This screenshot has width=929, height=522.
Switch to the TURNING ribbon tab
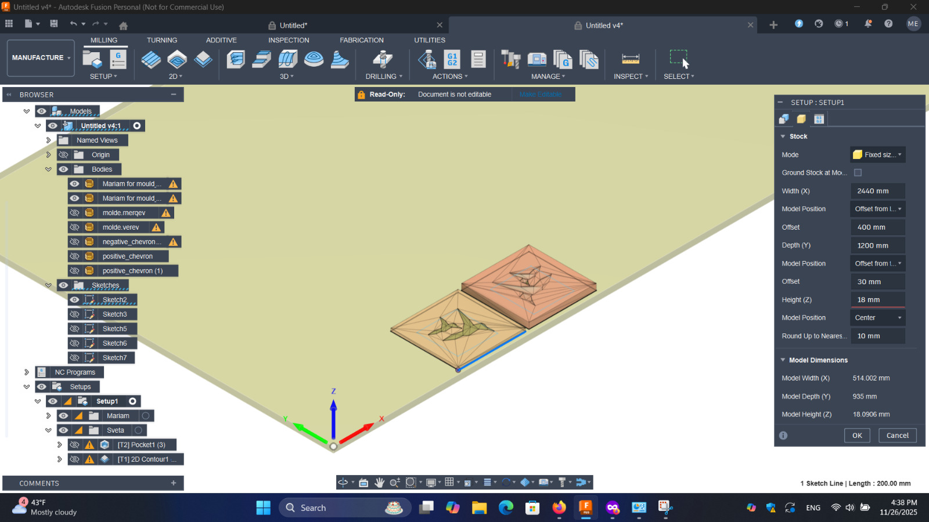click(162, 40)
